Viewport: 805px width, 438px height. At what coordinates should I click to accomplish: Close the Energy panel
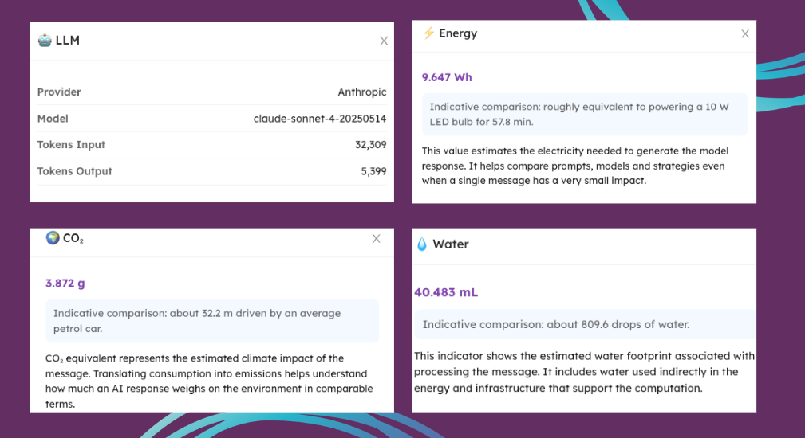[x=745, y=33]
